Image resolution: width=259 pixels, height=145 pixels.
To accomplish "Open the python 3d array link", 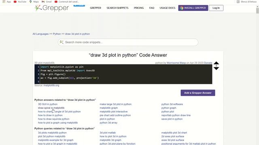I will pos(108,122).
